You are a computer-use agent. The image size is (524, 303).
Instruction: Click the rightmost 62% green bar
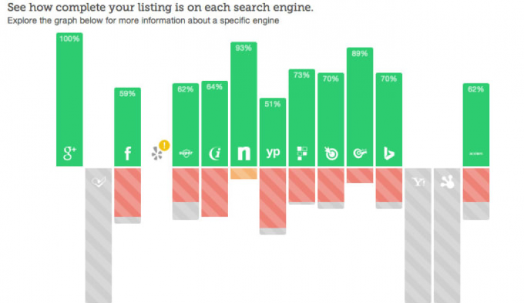tap(476, 125)
